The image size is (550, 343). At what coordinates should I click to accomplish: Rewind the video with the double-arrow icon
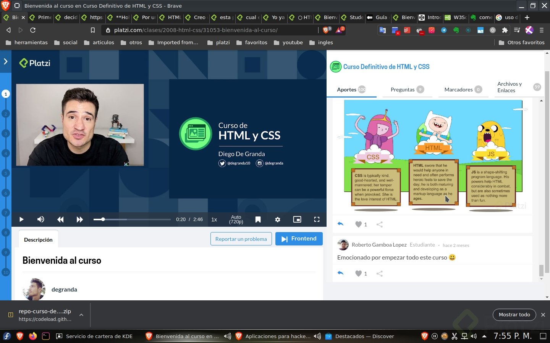[x=60, y=220]
